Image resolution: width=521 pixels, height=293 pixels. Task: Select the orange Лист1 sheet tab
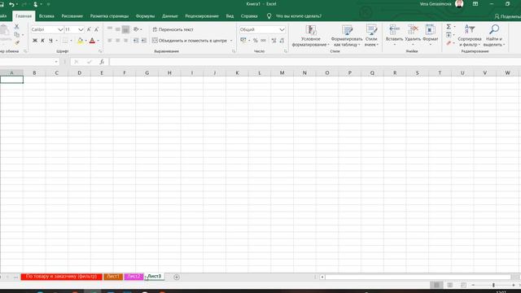point(113,277)
